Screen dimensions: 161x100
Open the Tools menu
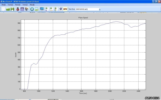[25, 5]
